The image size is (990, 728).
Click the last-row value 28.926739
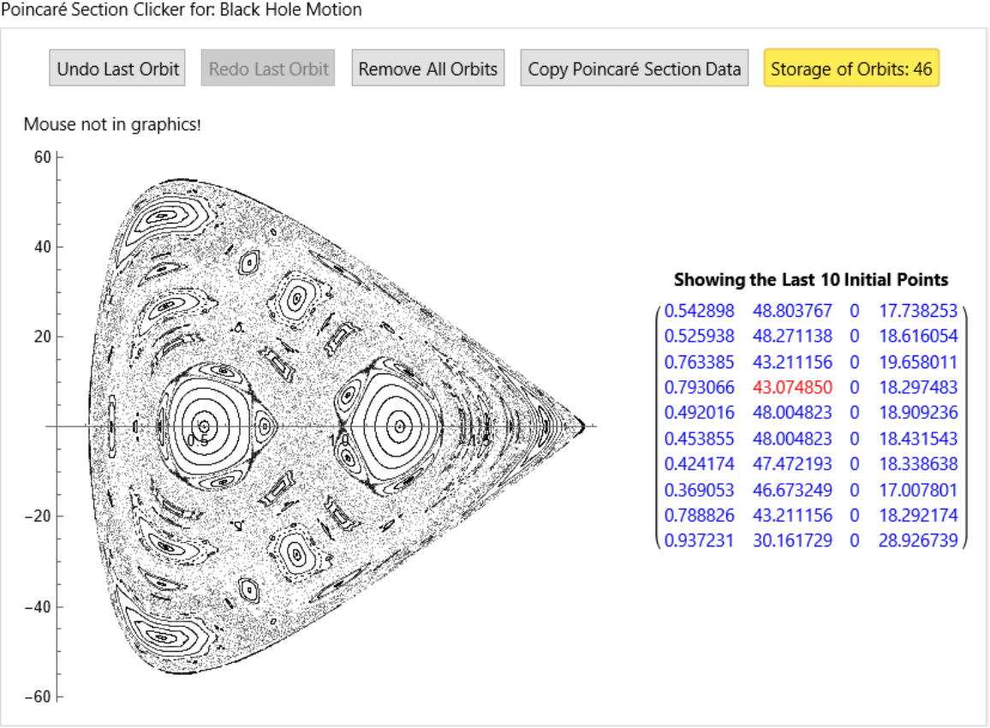(917, 540)
